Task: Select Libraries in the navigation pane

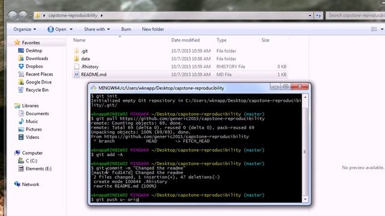Action: click(x=31, y=106)
